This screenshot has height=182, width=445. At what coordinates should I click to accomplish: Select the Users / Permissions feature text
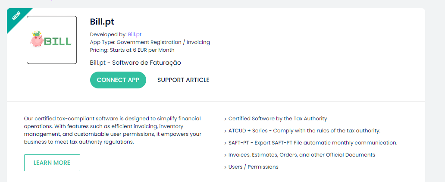pyautogui.click(x=253, y=167)
